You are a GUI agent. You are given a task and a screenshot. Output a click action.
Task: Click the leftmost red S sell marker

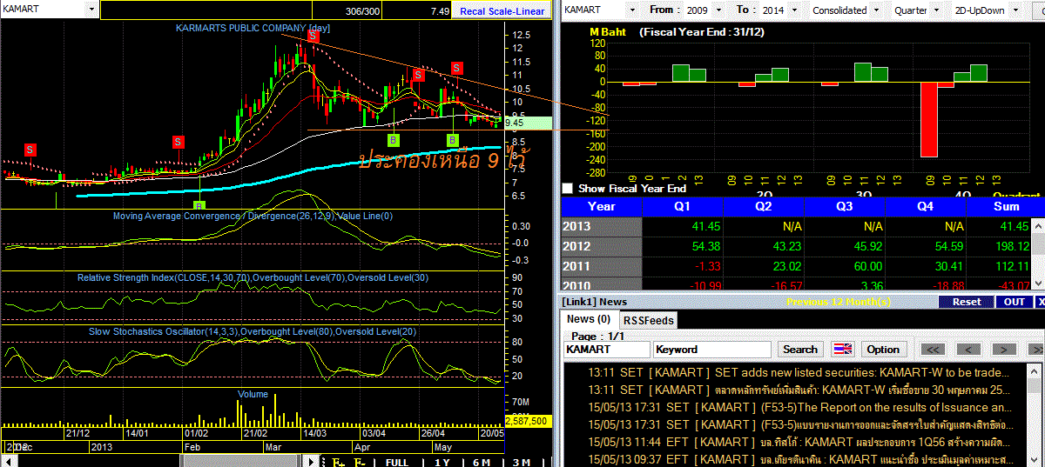[30, 150]
